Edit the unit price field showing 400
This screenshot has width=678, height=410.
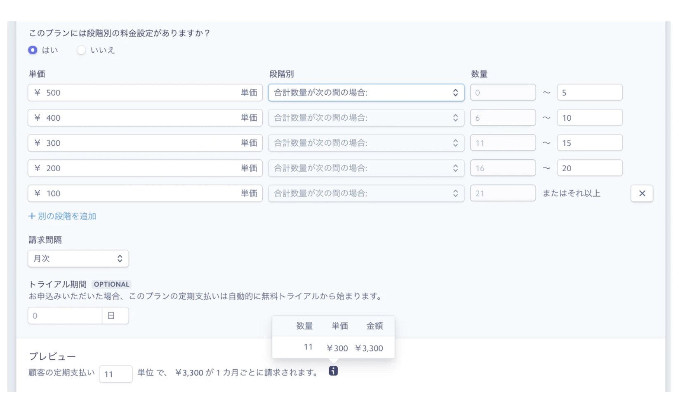(x=145, y=118)
